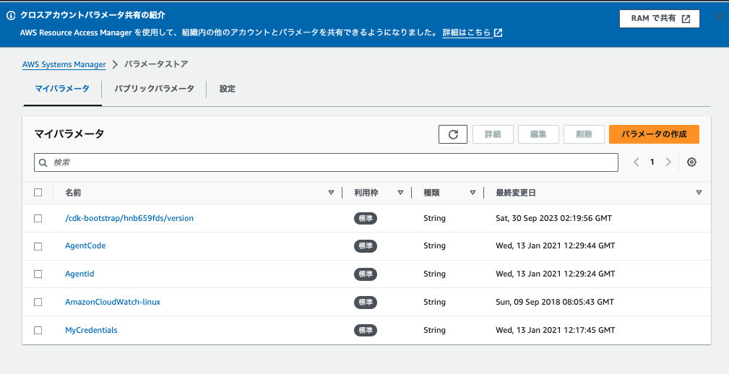Click the 最終変更日 column header
The image size is (729, 374).
pos(516,192)
